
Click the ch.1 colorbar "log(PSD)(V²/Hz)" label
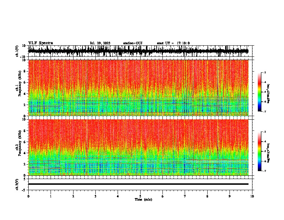(268, 94)
